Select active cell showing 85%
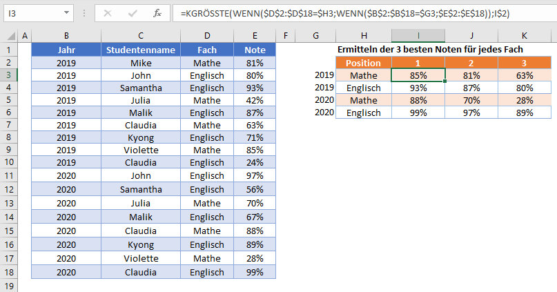557x292 pixels. tap(418, 75)
